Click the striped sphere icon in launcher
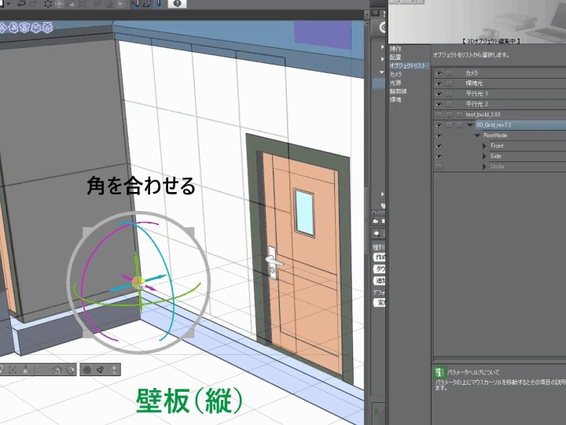The width and height of the screenshot is (566, 425). click(x=87, y=369)
